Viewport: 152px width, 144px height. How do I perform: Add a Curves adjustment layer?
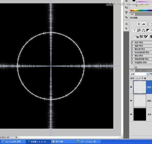click(148, 24)
